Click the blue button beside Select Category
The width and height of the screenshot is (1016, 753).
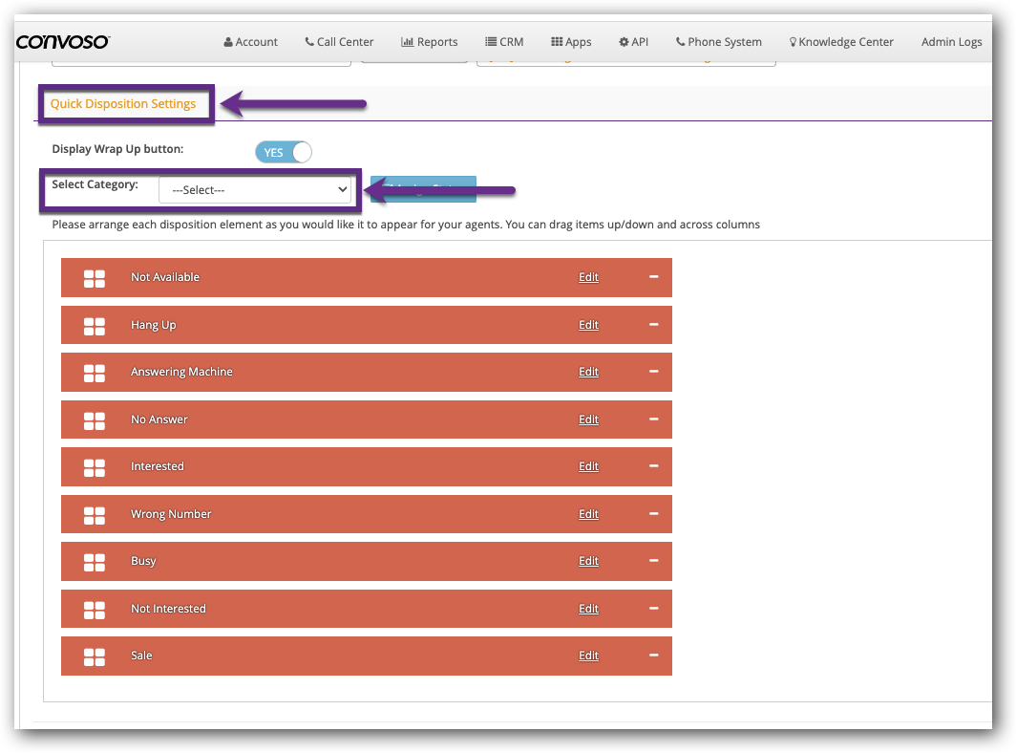(423, 189)
